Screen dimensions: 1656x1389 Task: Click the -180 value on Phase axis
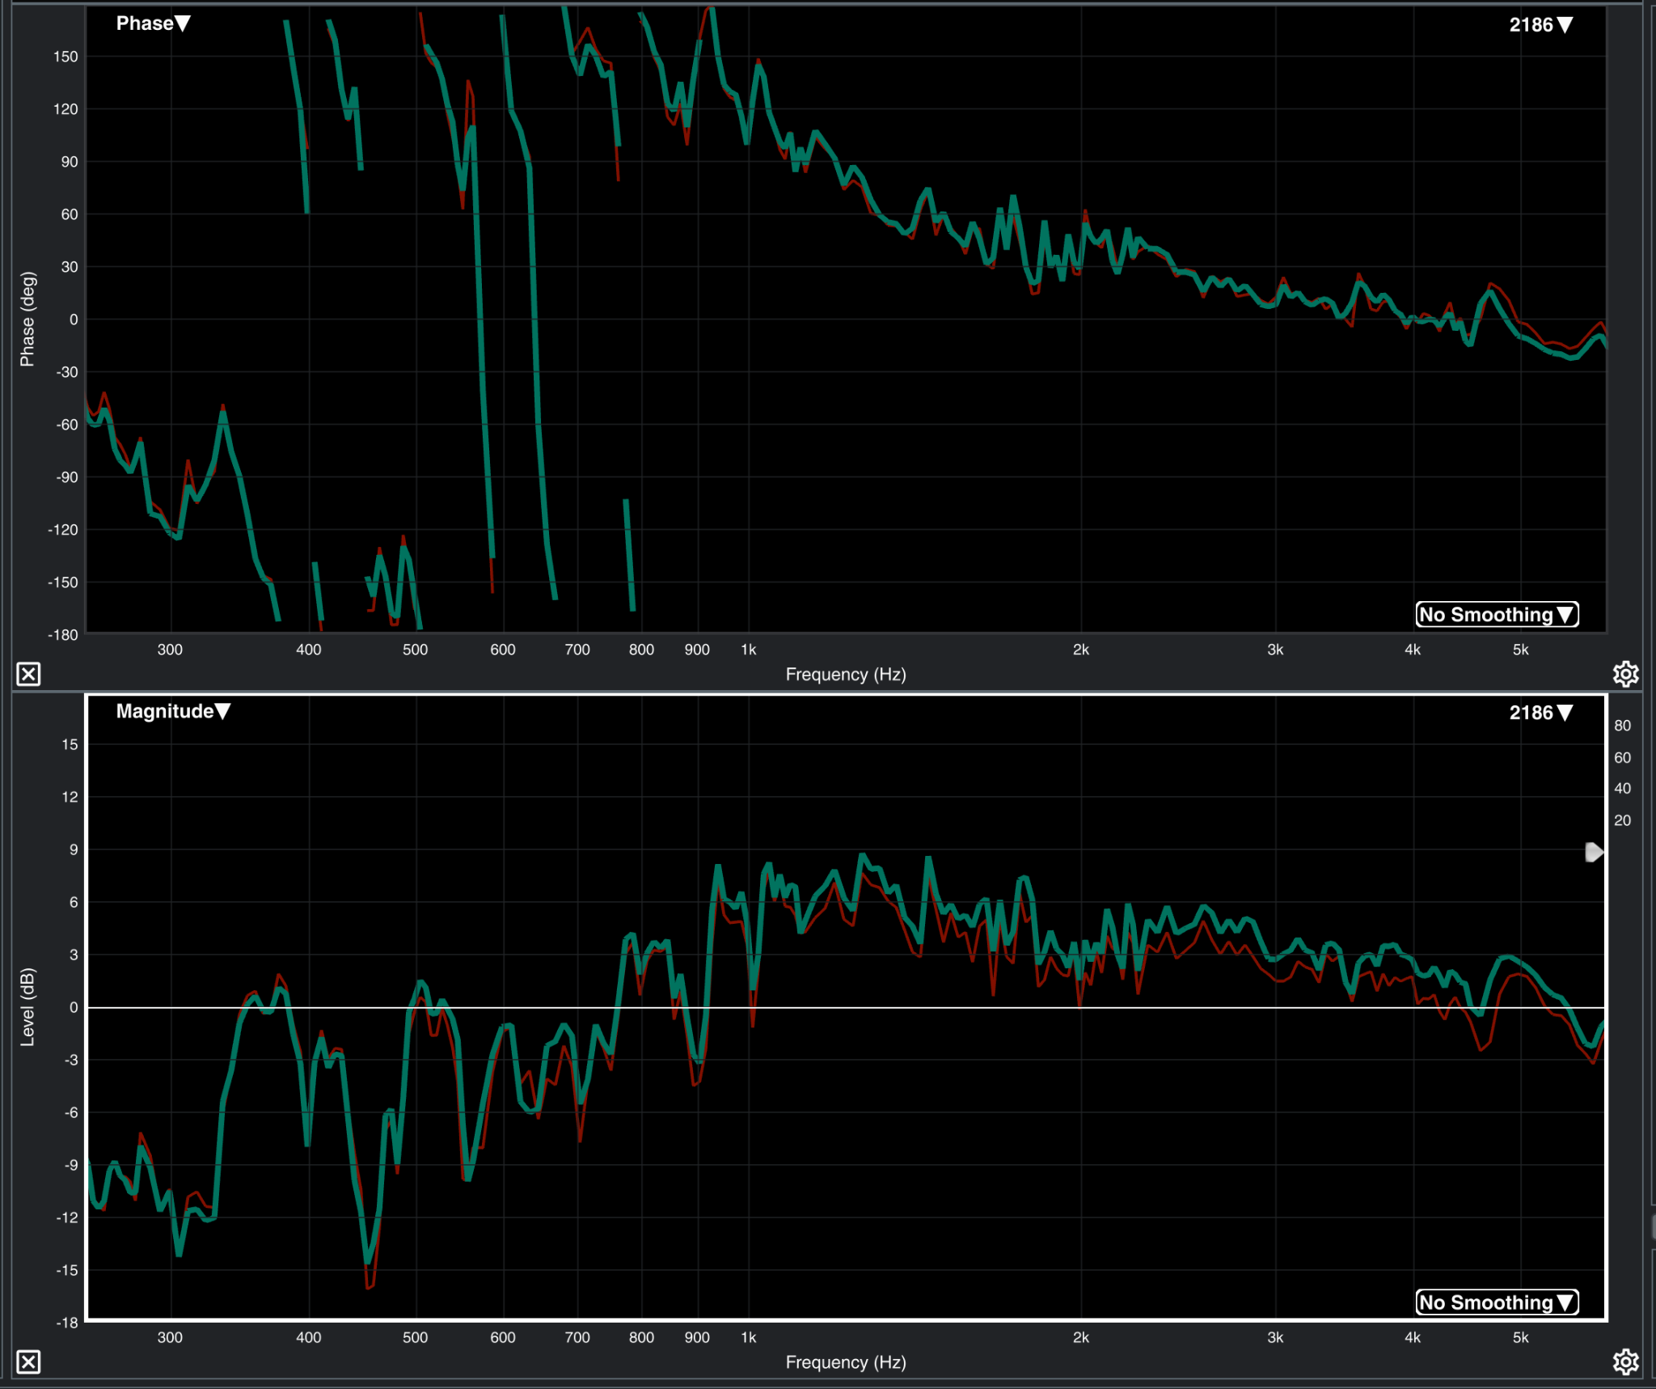pos(63,635)
